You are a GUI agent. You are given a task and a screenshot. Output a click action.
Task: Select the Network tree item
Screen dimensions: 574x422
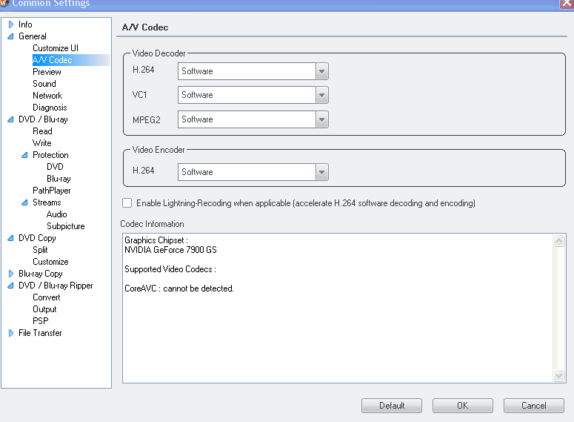47,96
